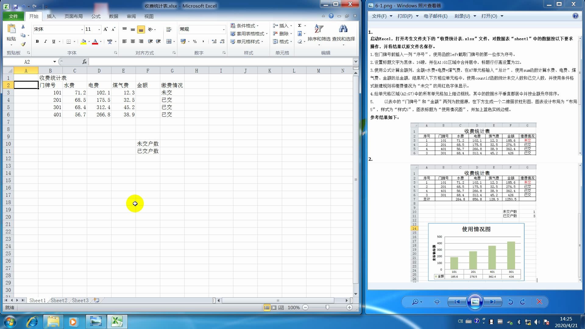Viewport: 585px width, 329px height.
Task: Open the number format dropdown
Action: coord(224,30)
